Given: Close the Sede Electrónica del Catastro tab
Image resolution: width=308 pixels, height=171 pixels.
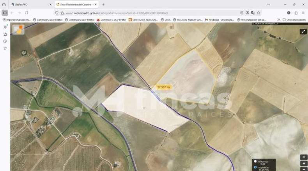Looking at the screenshot, I should pos(96,5).
